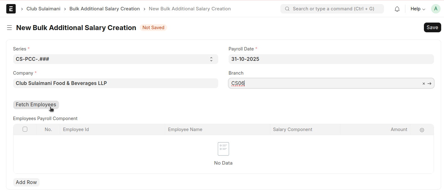Image resolution: width=444 pixels, height=195 pixels.
Task: Click the ERPNext home logo icon
Action: pos(11,9)
